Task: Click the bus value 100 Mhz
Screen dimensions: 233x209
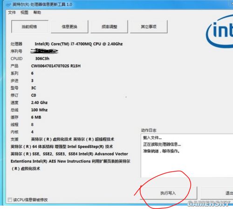Action: [39, 110]
